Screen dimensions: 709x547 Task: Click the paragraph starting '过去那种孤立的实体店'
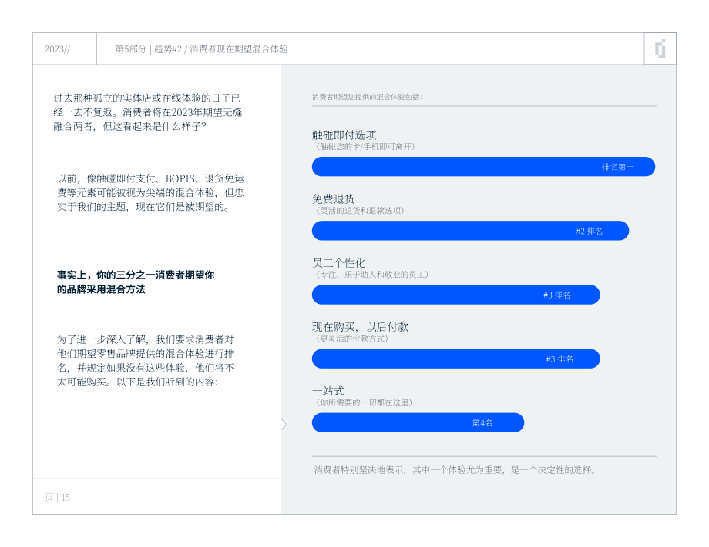(148, 112)
